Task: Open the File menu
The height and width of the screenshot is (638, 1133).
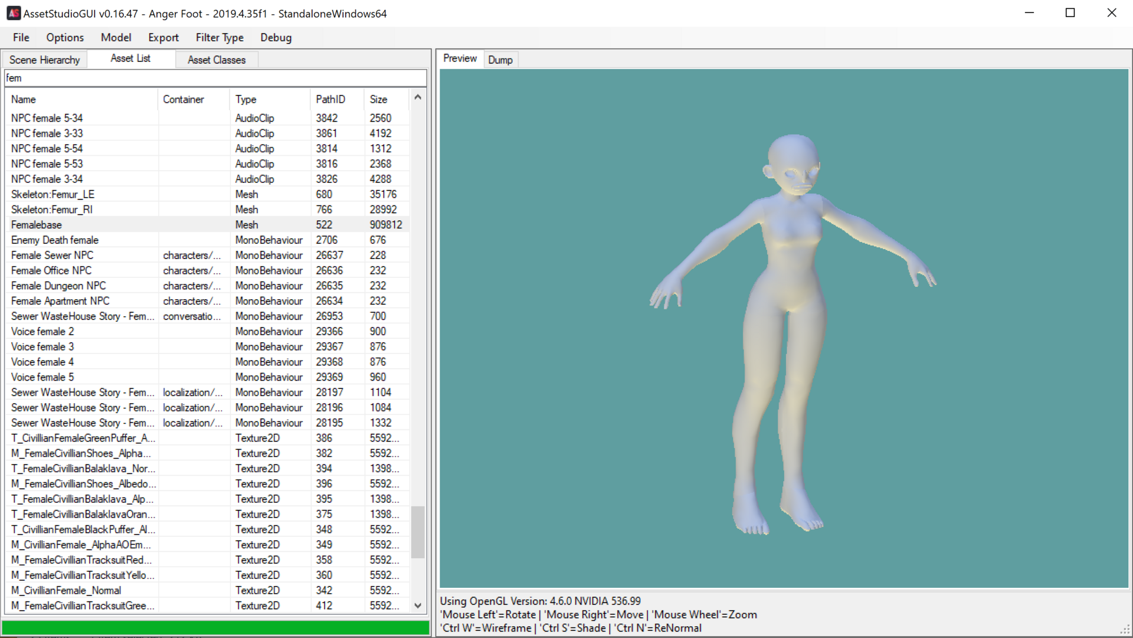Action: (x=21, y=38)
